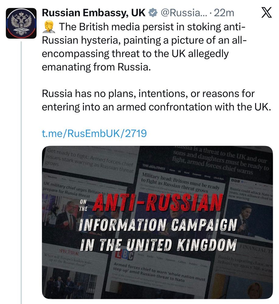Open the t.me/RusEmbUK/2719 link
This screenshot has width=279, height=304.
pos(94,133)
